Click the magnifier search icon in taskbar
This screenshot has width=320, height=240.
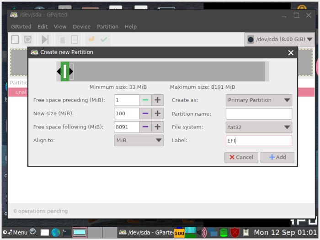(33, 232)
